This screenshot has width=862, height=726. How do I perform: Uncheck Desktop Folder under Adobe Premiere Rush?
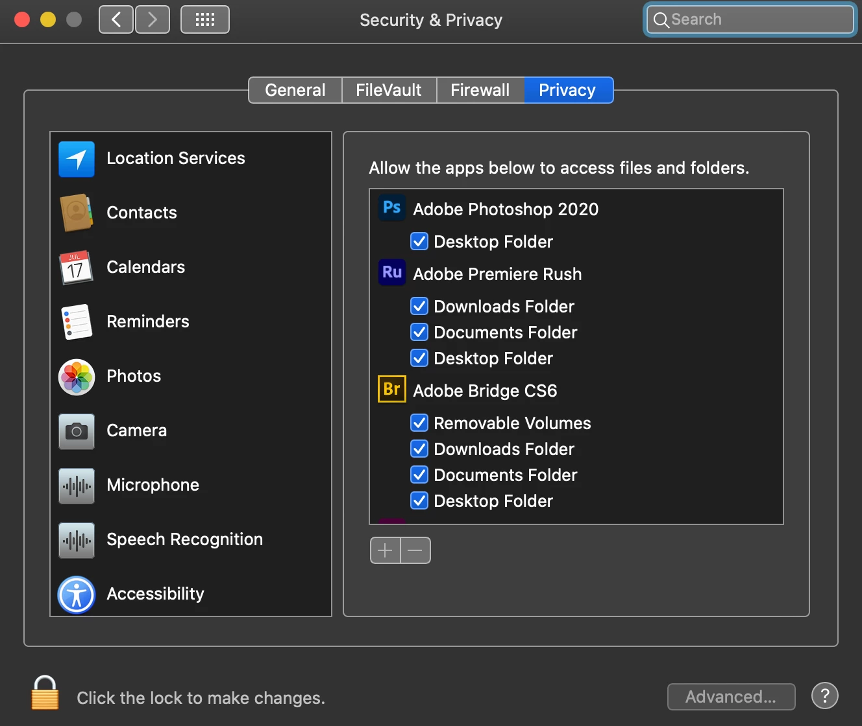coord(419,358)
